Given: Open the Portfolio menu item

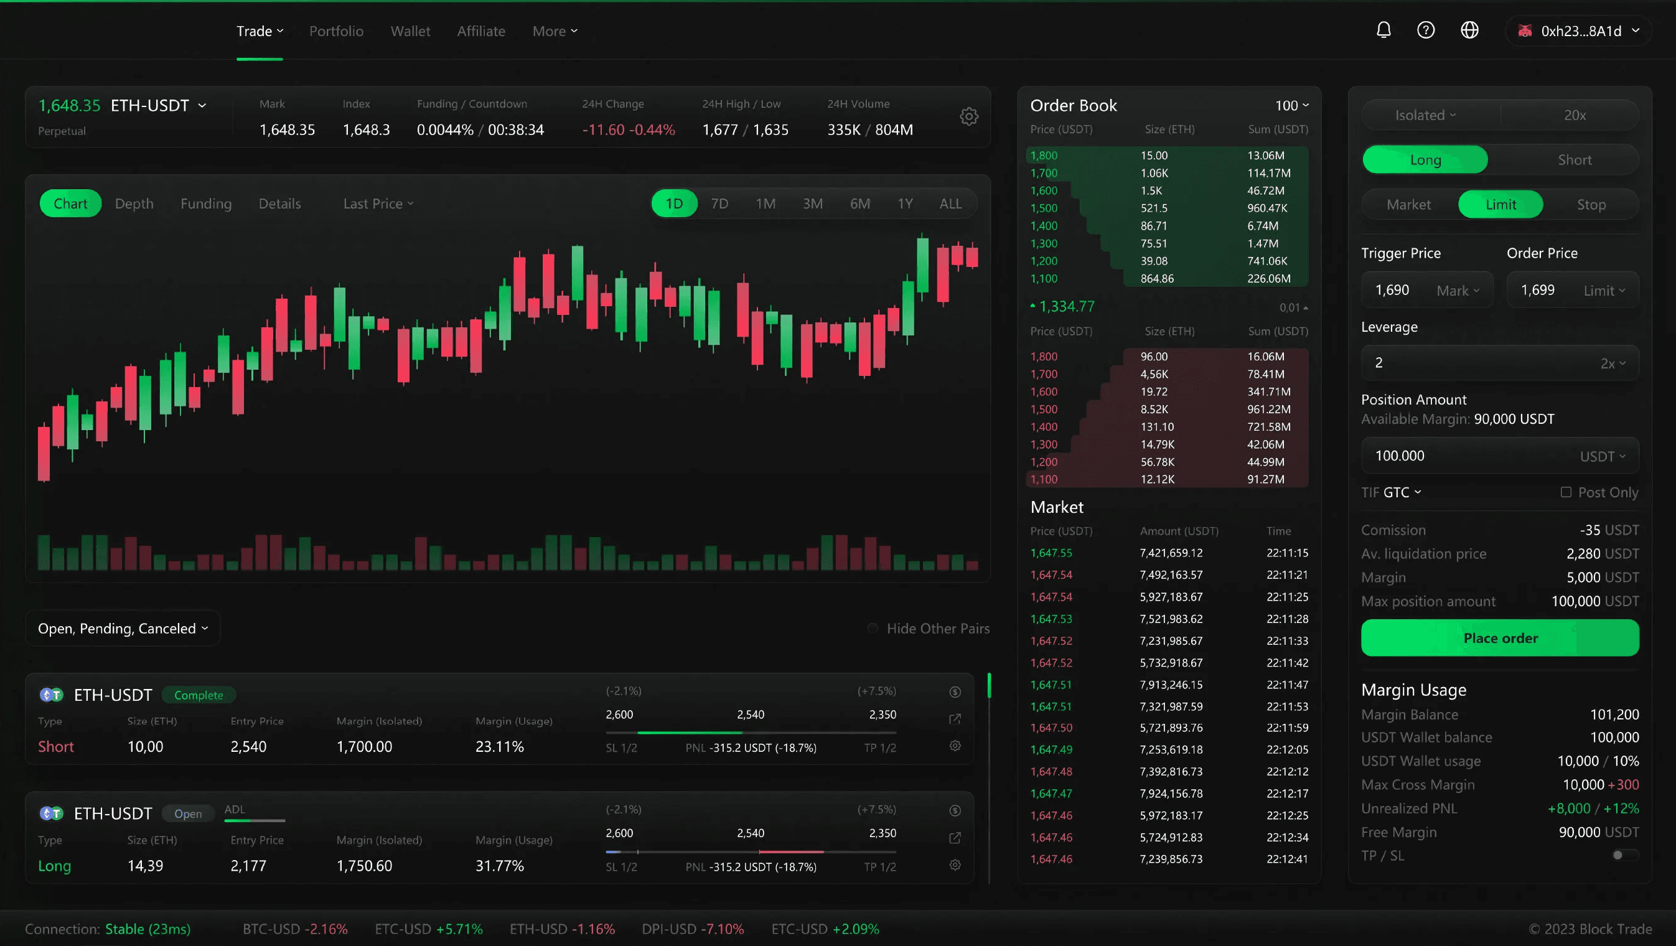Looking at the screenshot, I should point(335,31).
